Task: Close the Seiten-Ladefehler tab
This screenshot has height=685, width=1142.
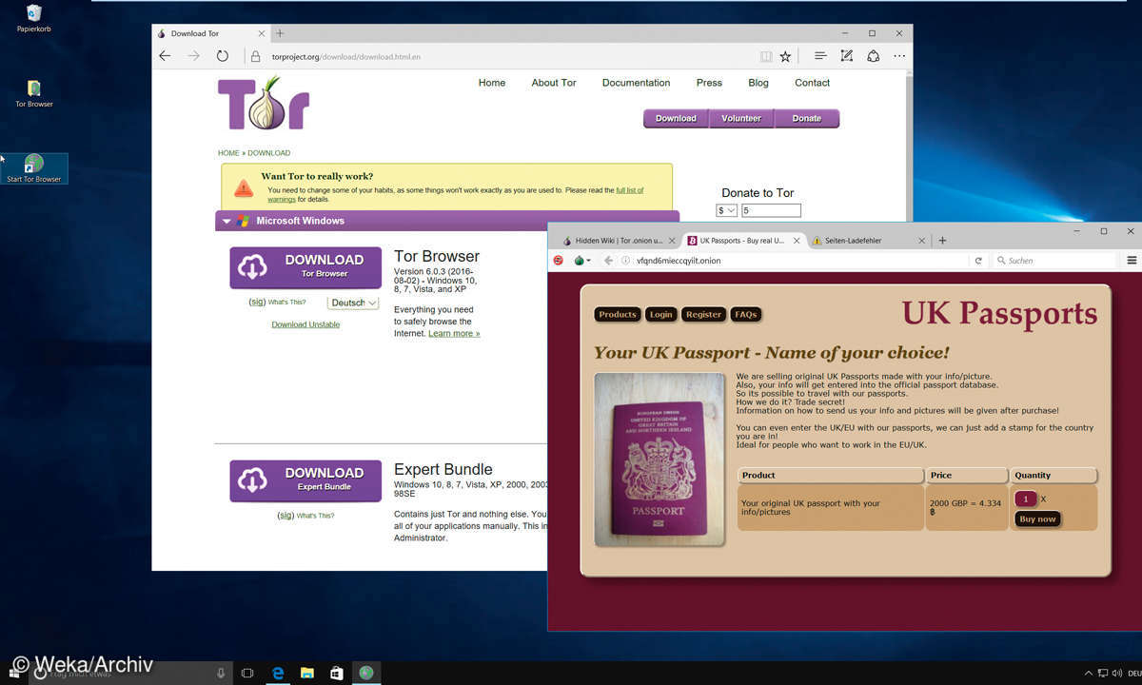Action: pyautogui.click(x=921, y=241)
